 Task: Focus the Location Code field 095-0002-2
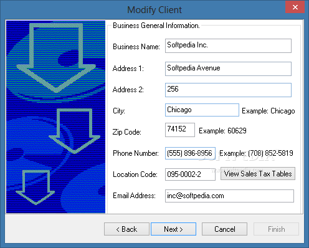[x=190, y=174]
